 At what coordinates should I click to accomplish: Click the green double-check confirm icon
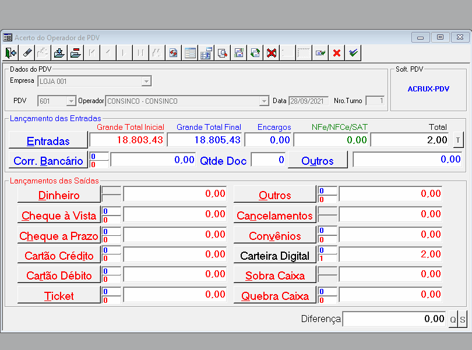(353, 53)
